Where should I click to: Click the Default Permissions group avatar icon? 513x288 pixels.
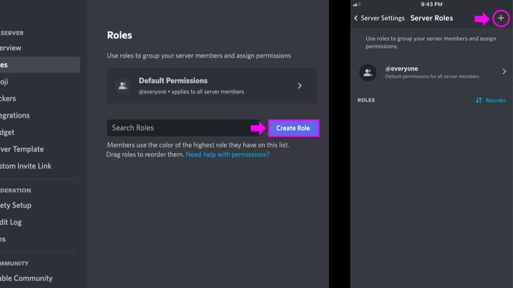pyautogui.click(x=123, y=85)
